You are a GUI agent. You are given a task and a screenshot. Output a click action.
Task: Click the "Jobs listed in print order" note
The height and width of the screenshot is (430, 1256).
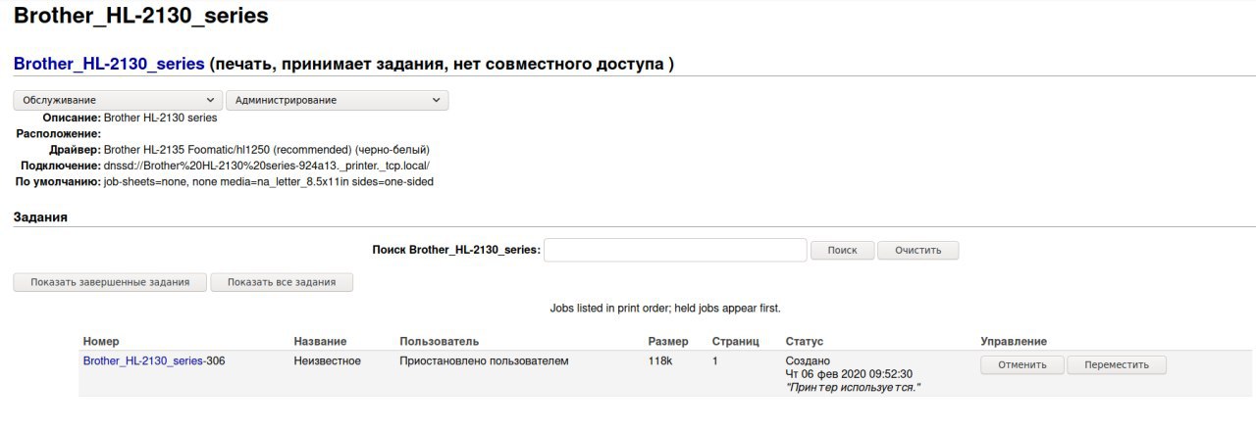click(x=665, y=309)
